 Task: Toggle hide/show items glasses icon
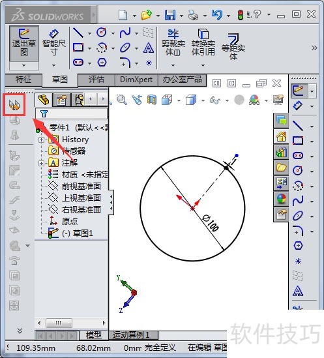coord(215,100)
